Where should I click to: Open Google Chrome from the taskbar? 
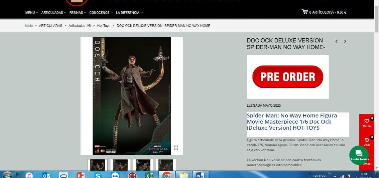coord(167,175)
